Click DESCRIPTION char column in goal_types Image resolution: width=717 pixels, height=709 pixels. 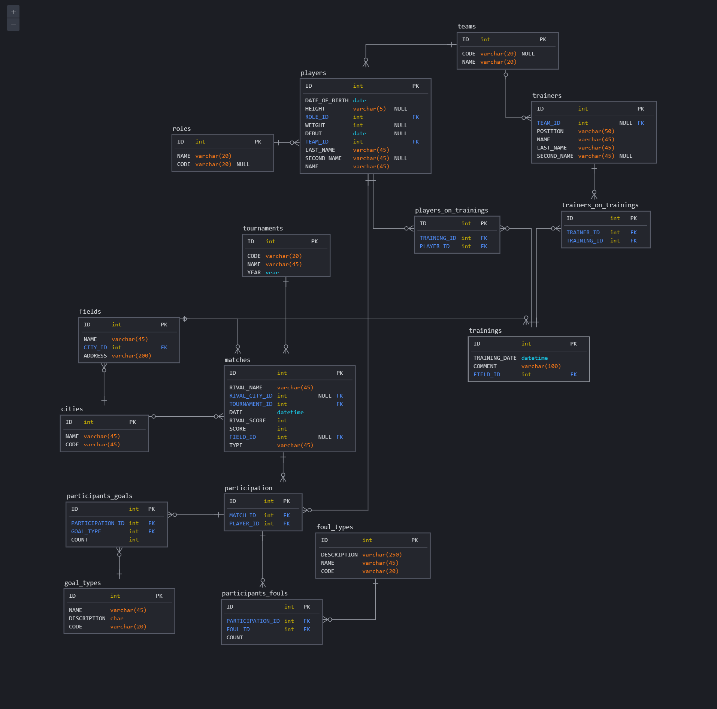click(119, 618)
